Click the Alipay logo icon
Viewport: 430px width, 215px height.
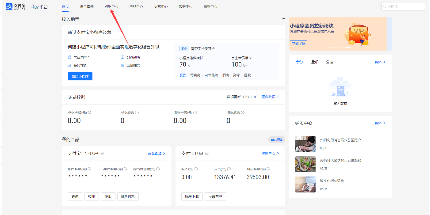[x=9, y=7]
